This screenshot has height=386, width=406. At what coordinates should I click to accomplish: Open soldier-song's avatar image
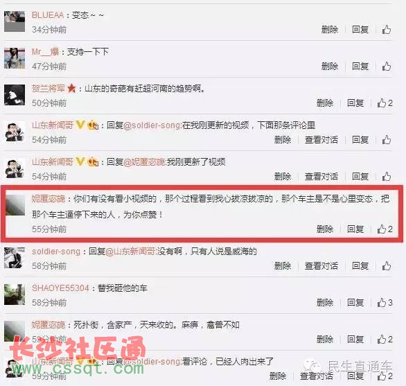pyautogui.click(x=15, y=258)
